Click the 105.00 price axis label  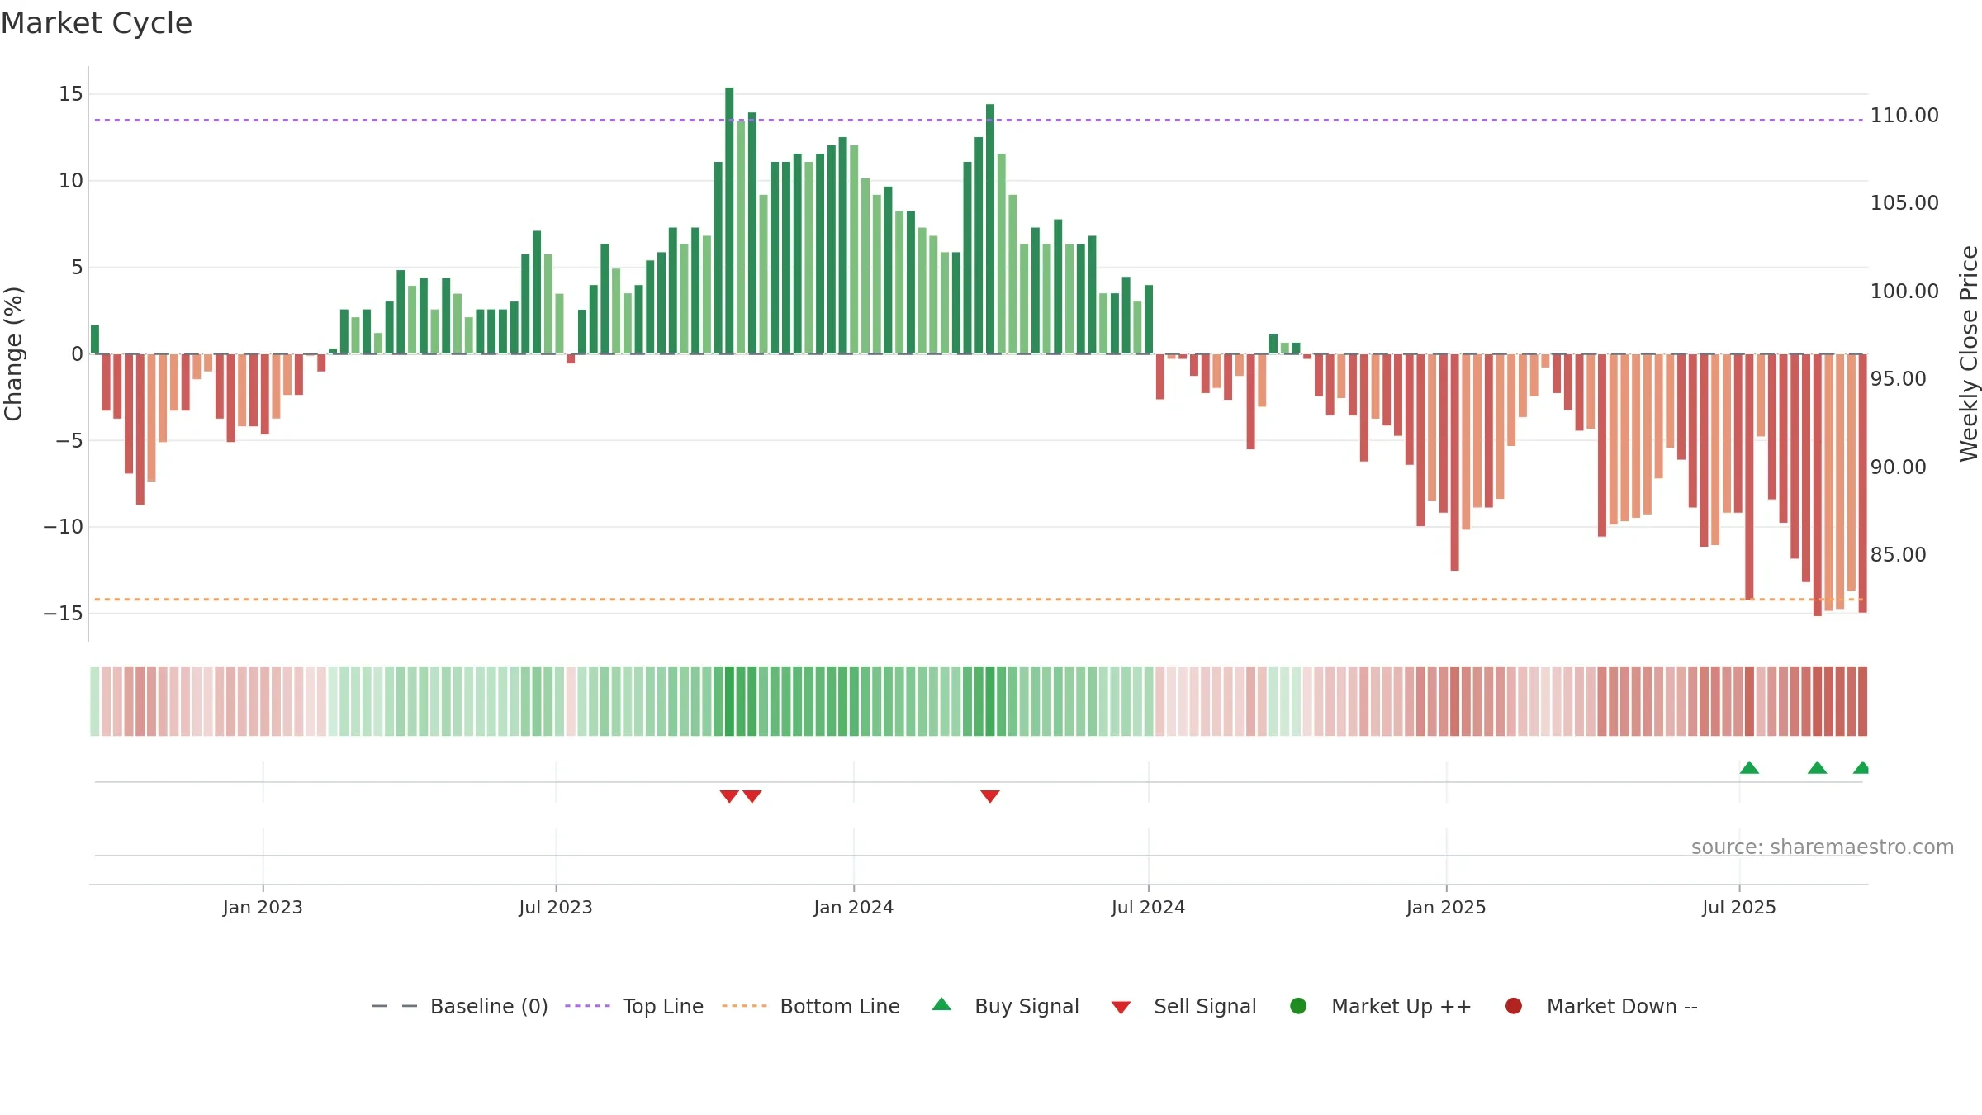[x=1904, y=202]
